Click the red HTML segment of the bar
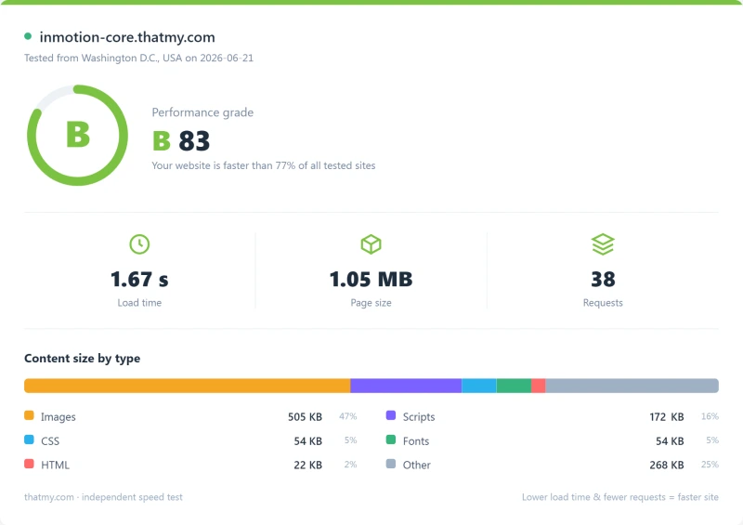Viewport: 743px width, 525px height. pyautogui.click(x=539, y=386)
